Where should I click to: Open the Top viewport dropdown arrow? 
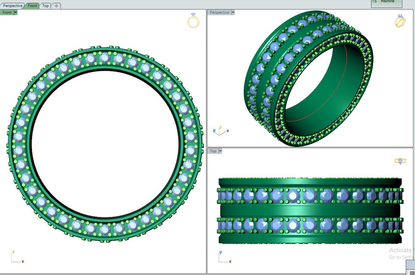[220, 151]
